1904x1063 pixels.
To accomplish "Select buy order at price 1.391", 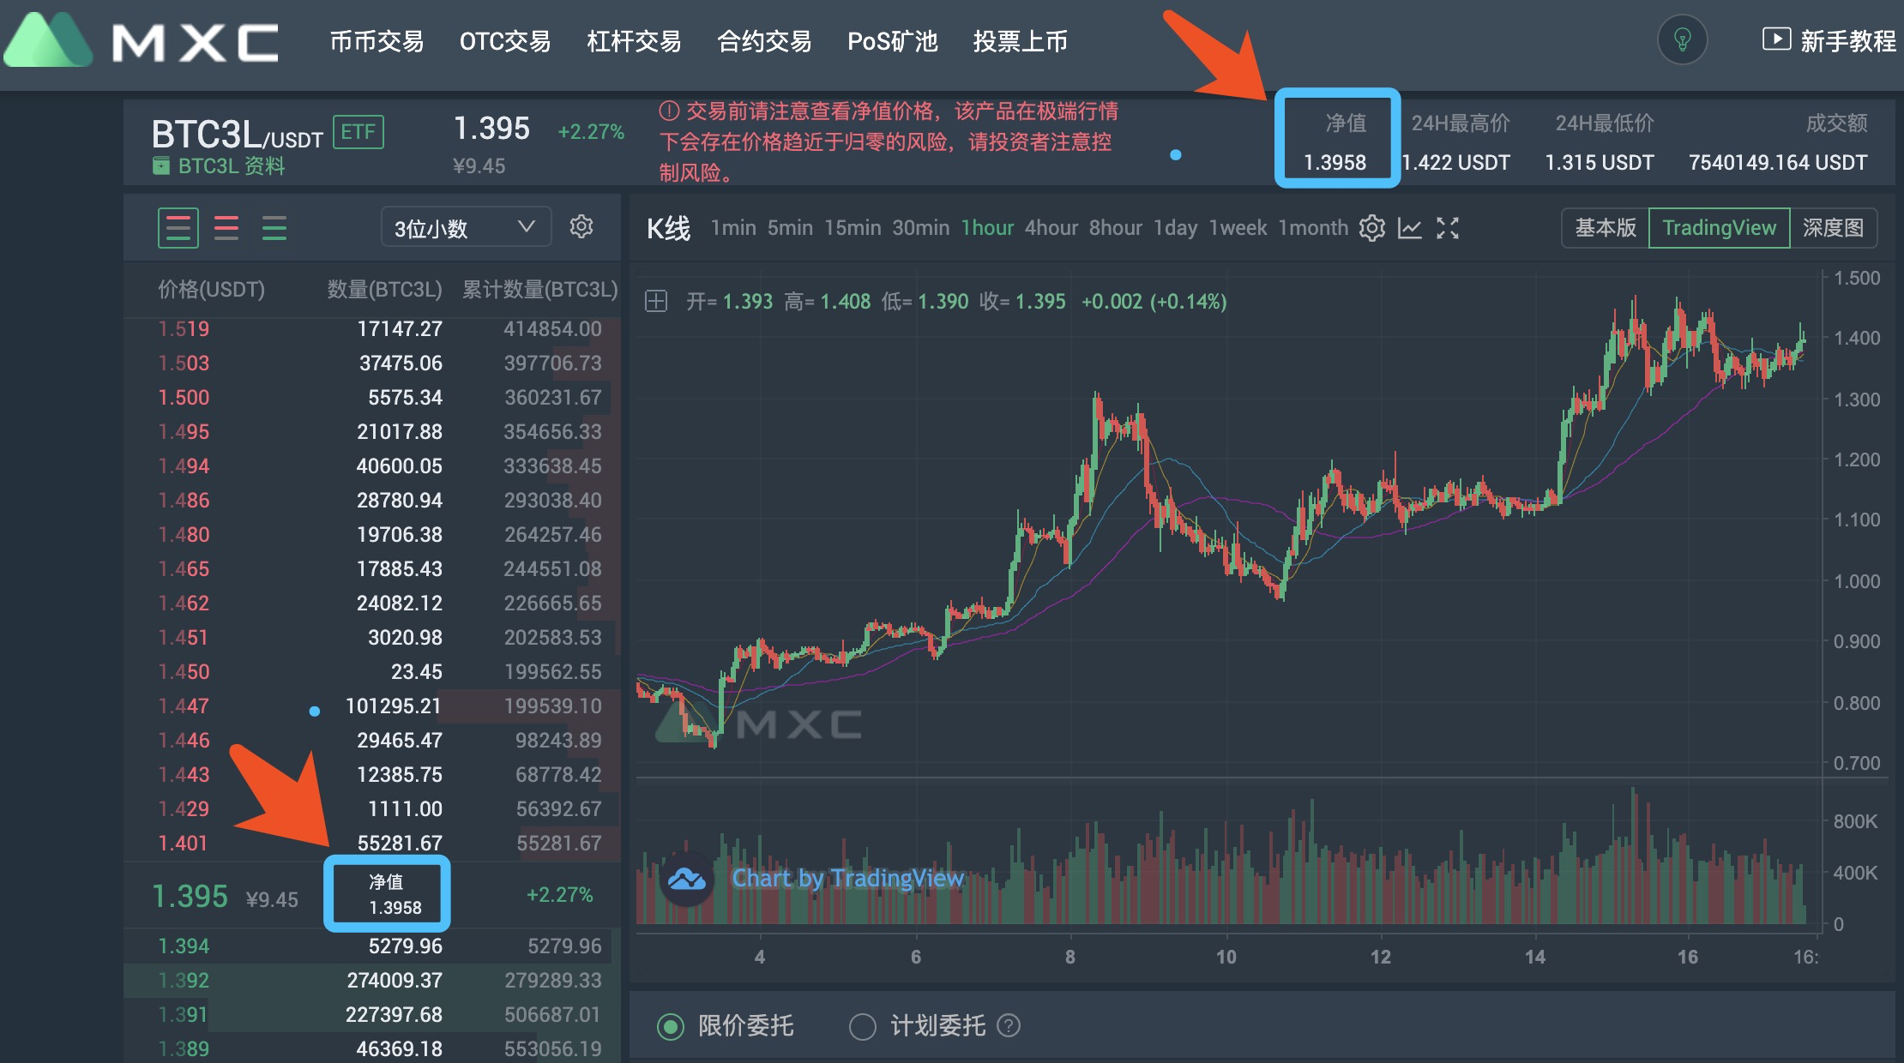I will (372, 1015).
